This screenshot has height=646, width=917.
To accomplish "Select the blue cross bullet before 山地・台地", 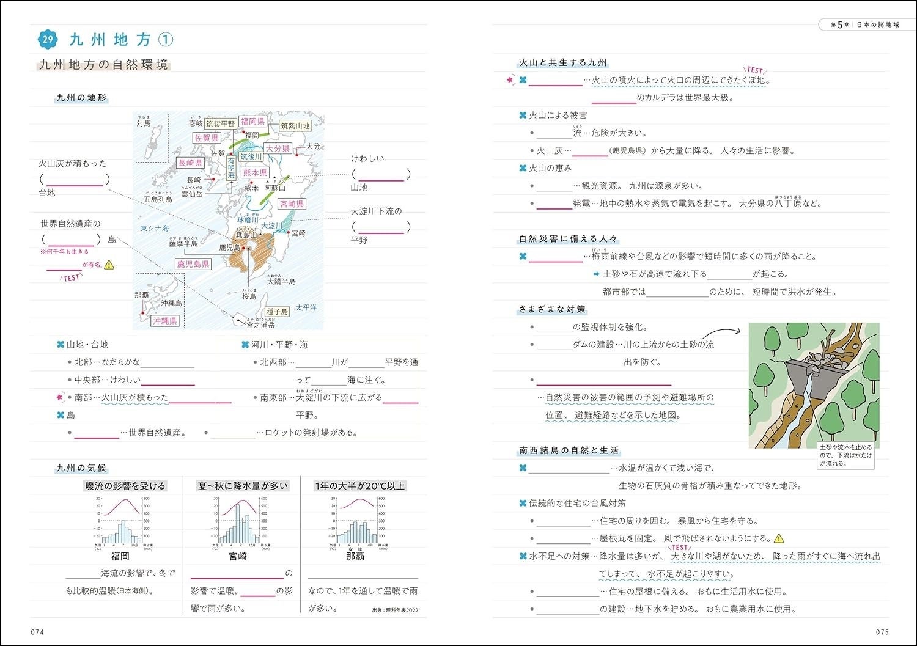I will tap(61, 345).
